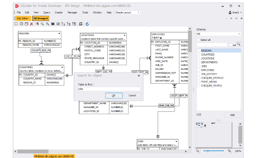Image resolution: width=260 pixels, height=158 pixels.
Task: Click the minimap zoom in magnifier
Action: pos(229,151)
